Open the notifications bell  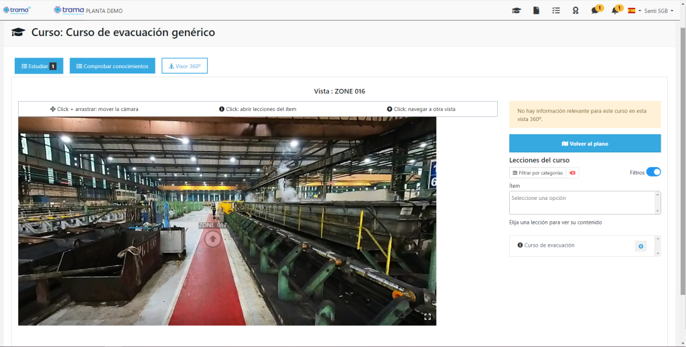615,11
